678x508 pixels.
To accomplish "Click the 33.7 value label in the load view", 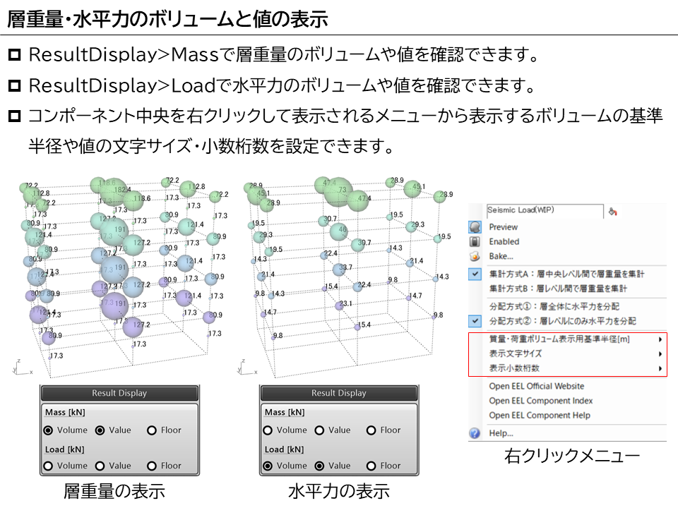I will [345, 267].
